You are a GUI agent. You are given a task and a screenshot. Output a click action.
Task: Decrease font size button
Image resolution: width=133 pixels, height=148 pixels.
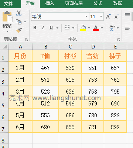tap(117, 16)
